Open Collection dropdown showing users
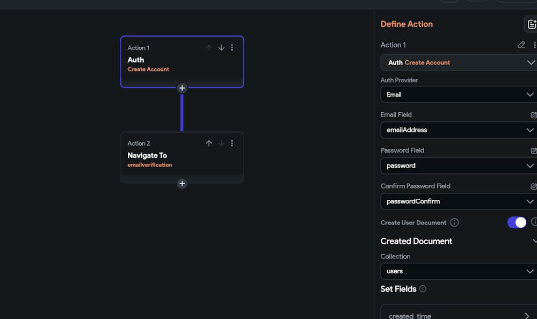 (x=459, y=271)
